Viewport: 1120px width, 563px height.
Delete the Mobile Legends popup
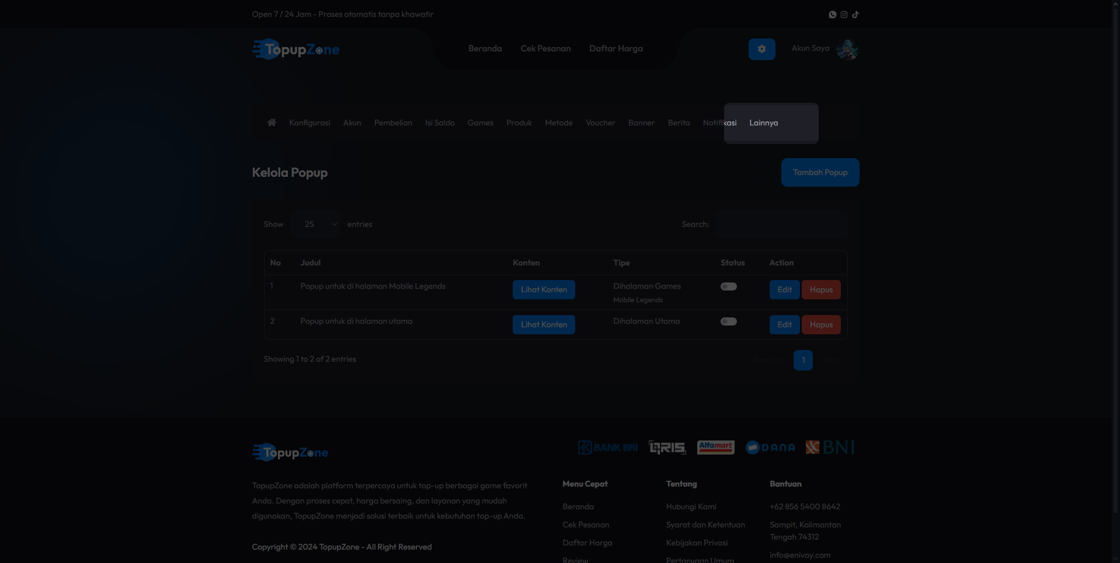coord(821,289)
